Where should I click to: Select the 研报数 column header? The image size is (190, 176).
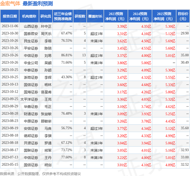pos(80,16)
